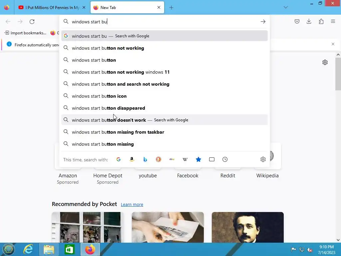This screenshot has height=256, width=341.
Task: Click the Reload page icon
Action: tap(32, 22)
